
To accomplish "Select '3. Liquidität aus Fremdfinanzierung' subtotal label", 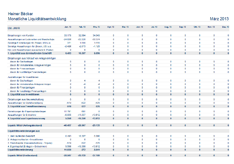I will click(x=27, y=106).
